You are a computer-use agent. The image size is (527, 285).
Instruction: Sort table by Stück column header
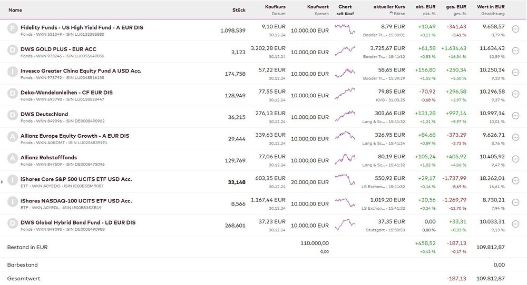click(x=239, y=10)
